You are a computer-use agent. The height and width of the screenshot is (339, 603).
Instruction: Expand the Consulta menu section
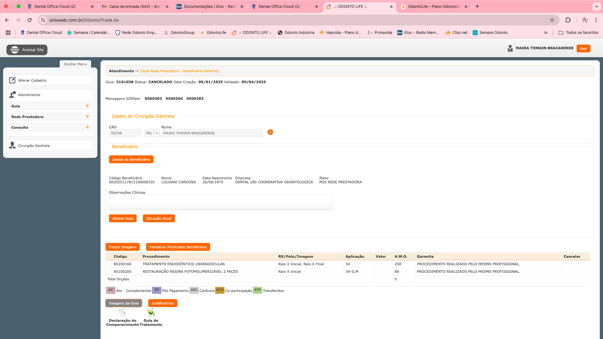(88, 127)
